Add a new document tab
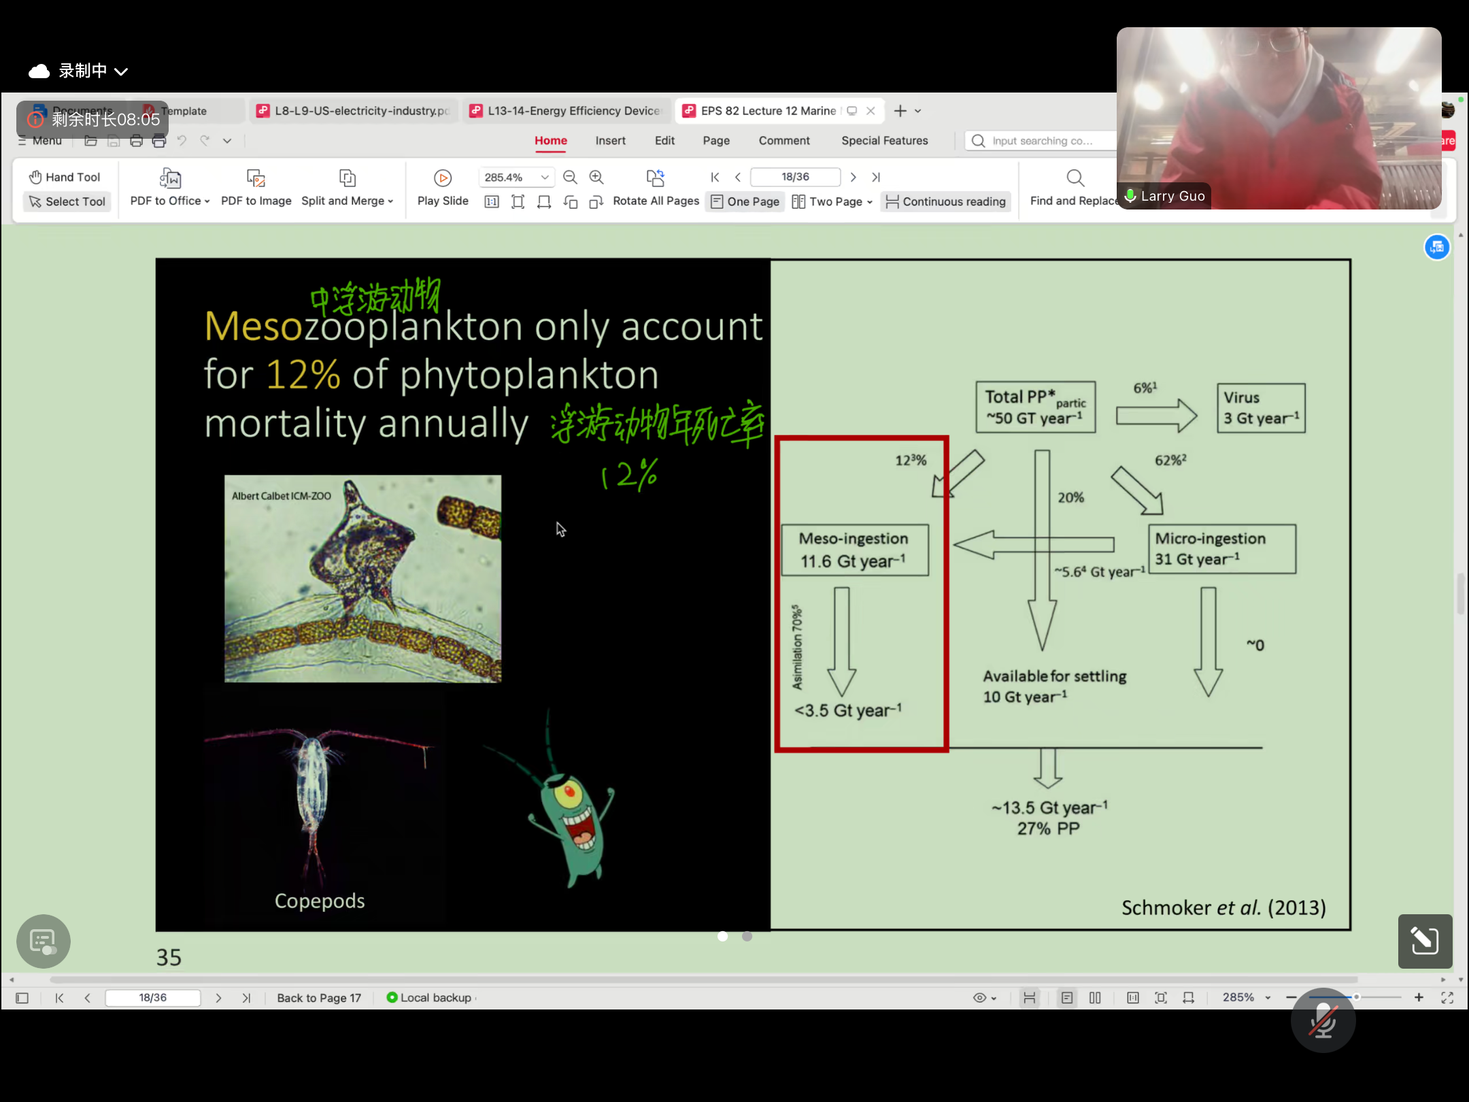The width and height of the screenshot is (1469, 1102). tap(900, 111)
